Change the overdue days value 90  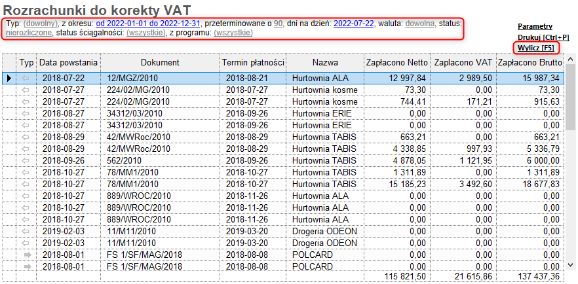pyautogui.click(x=279, y=24)
